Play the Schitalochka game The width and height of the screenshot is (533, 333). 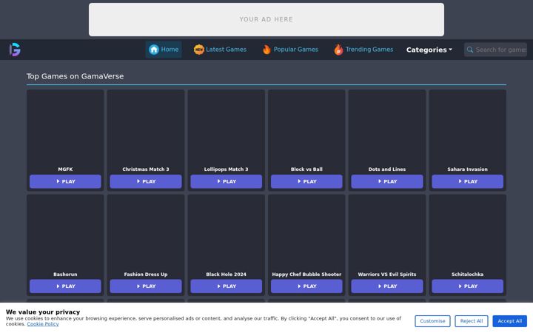click(x=467, y=286)
